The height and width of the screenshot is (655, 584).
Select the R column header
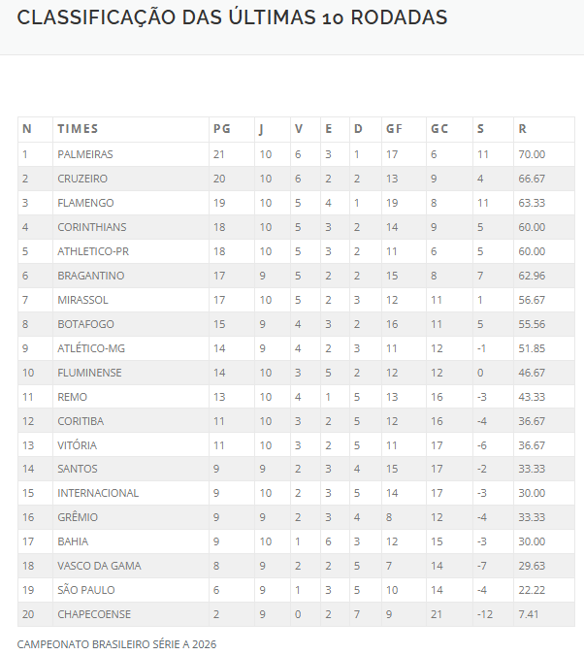[x=522, y=129]
